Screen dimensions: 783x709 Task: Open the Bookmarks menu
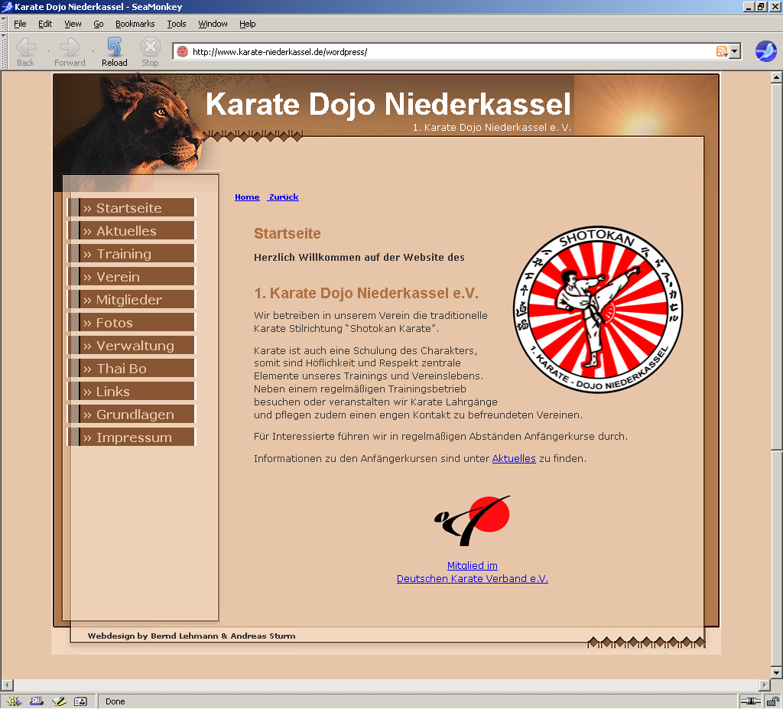coord(135,24)
